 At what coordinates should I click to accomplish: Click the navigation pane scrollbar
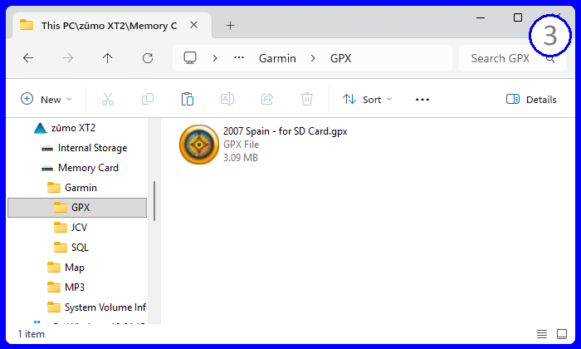154,201
